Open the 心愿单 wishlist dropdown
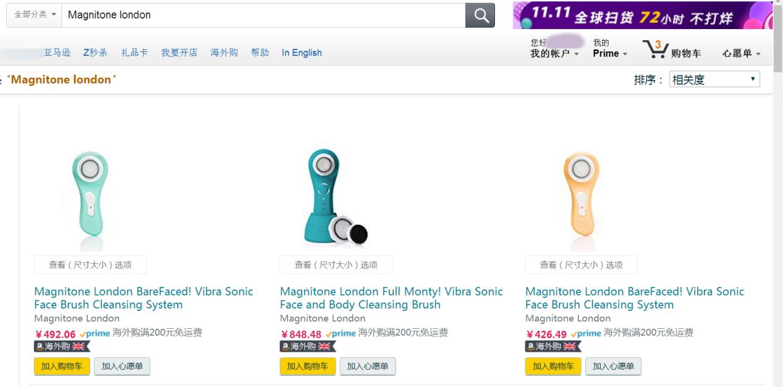 pos(741,54)
